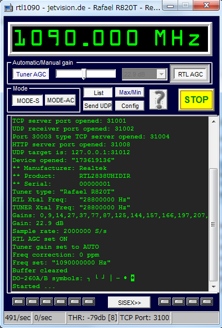Image resolution: width=222 pixels, height=328 pixels.
Task: Click the log scrollbar up arrow
Action: click(x=214, y=122)
